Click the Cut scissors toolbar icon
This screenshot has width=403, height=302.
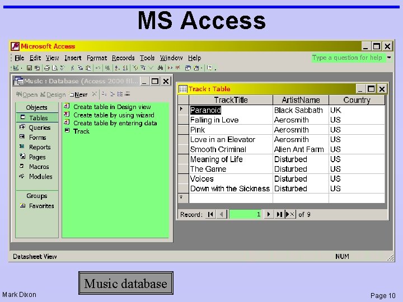tap(72, 68)
